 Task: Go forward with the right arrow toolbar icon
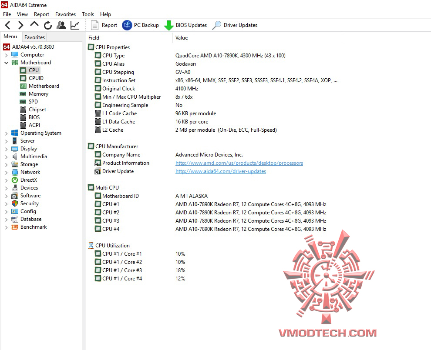(20, 25)
